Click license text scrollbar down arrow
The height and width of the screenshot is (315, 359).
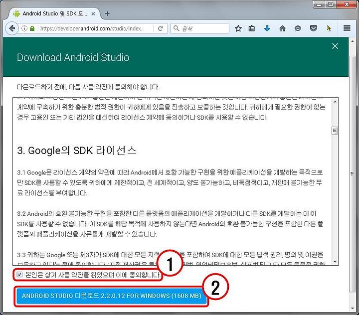point(335,262)
